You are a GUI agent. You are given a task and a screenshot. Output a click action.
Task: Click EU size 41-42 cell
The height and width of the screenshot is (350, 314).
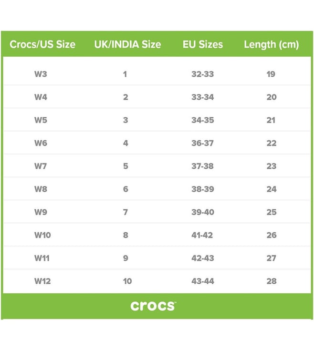(202, 235)
